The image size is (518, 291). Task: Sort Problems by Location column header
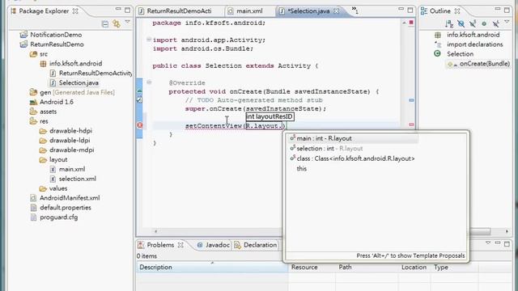click(x=414, y=268)
